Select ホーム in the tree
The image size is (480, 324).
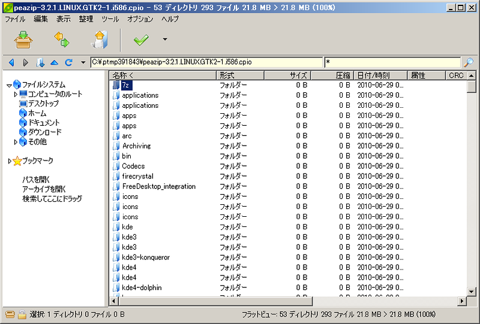(37, 113)
